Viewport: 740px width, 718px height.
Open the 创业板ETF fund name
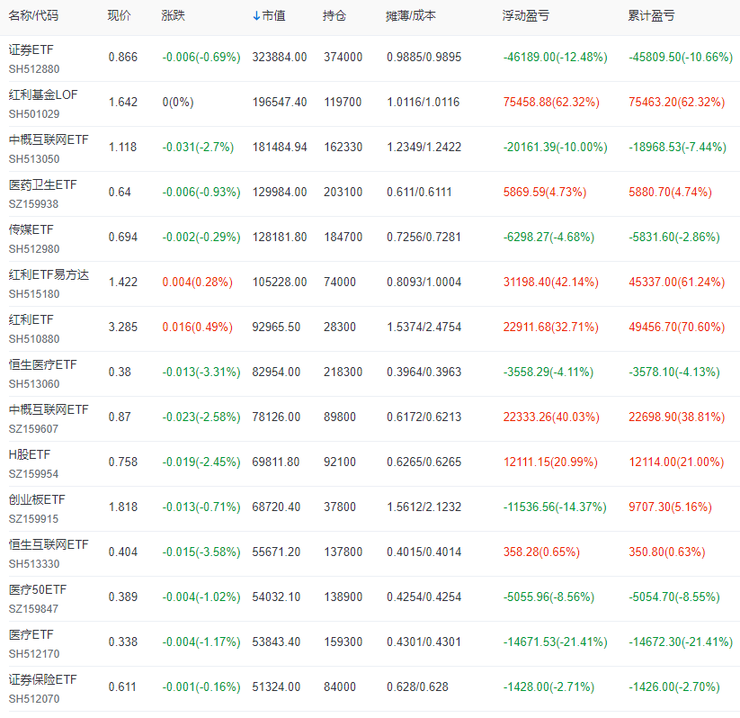pyautogui.click(x=37, y=499)
